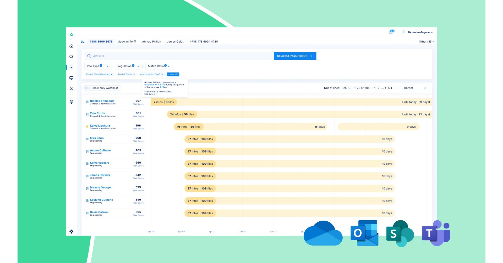Toggle the watchlist bookmark for Zain Curtis
The width and height of the screenshot is (503, 263).
pos(87,114)
